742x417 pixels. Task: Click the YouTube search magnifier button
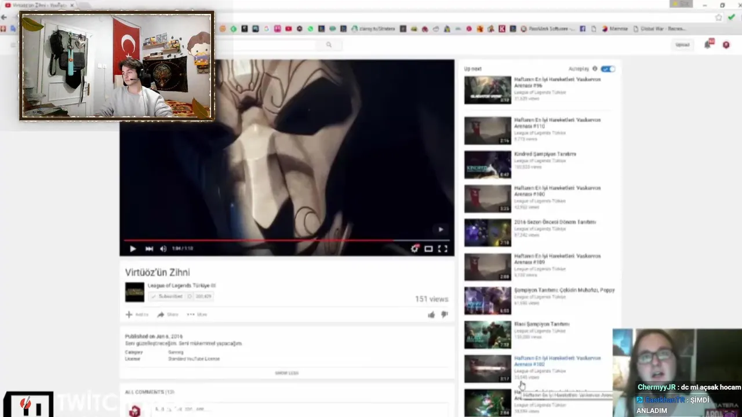tap(329, 45)
